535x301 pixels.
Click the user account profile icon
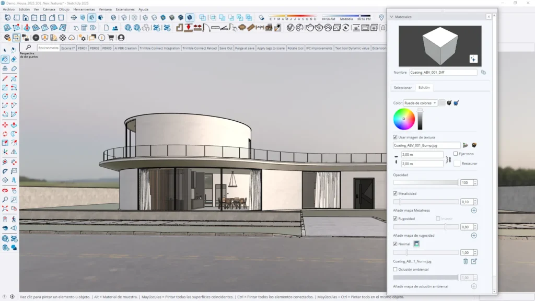(x=121, y=38)
